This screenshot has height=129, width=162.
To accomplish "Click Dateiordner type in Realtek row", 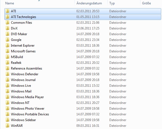I will 118,63.
